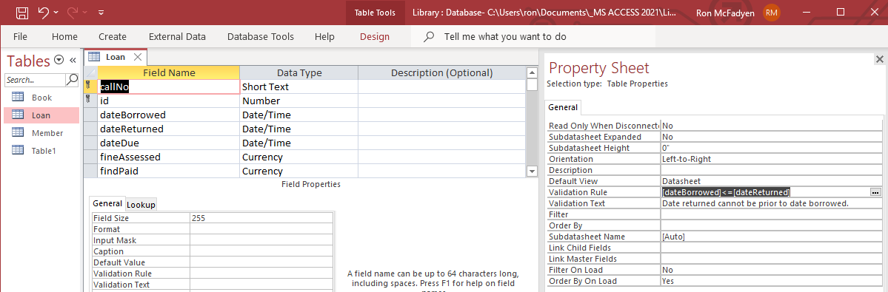The width and height of the screenshot is (888, 292).
Task: Click Order By On Load Yes value
Action: click(771, 281)
